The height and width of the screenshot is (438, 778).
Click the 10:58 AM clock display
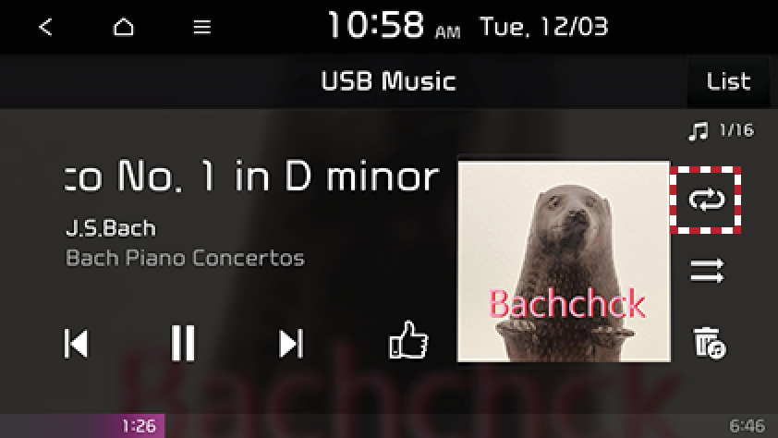[x=394, y=25]
